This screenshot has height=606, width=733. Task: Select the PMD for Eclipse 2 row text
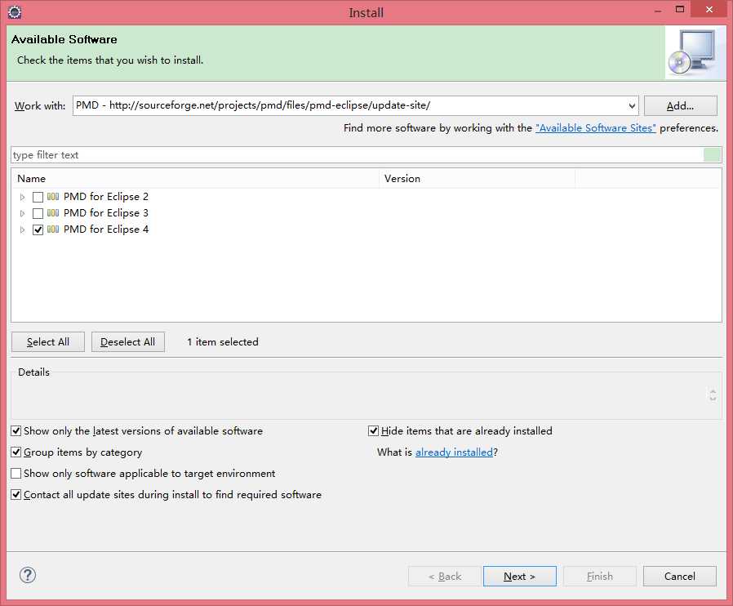point(106,196)
